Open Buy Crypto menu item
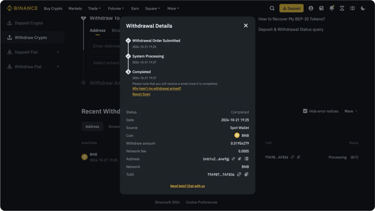Image resolution: width=375 pixels, height=211 pixels. coord(53,8)
